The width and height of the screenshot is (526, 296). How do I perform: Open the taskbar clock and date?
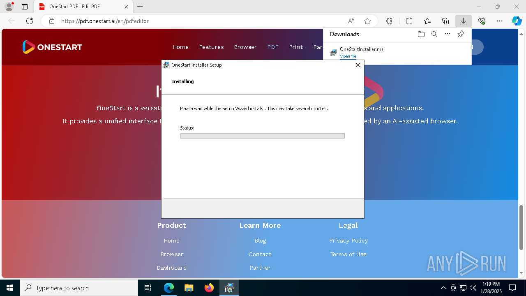491,288
